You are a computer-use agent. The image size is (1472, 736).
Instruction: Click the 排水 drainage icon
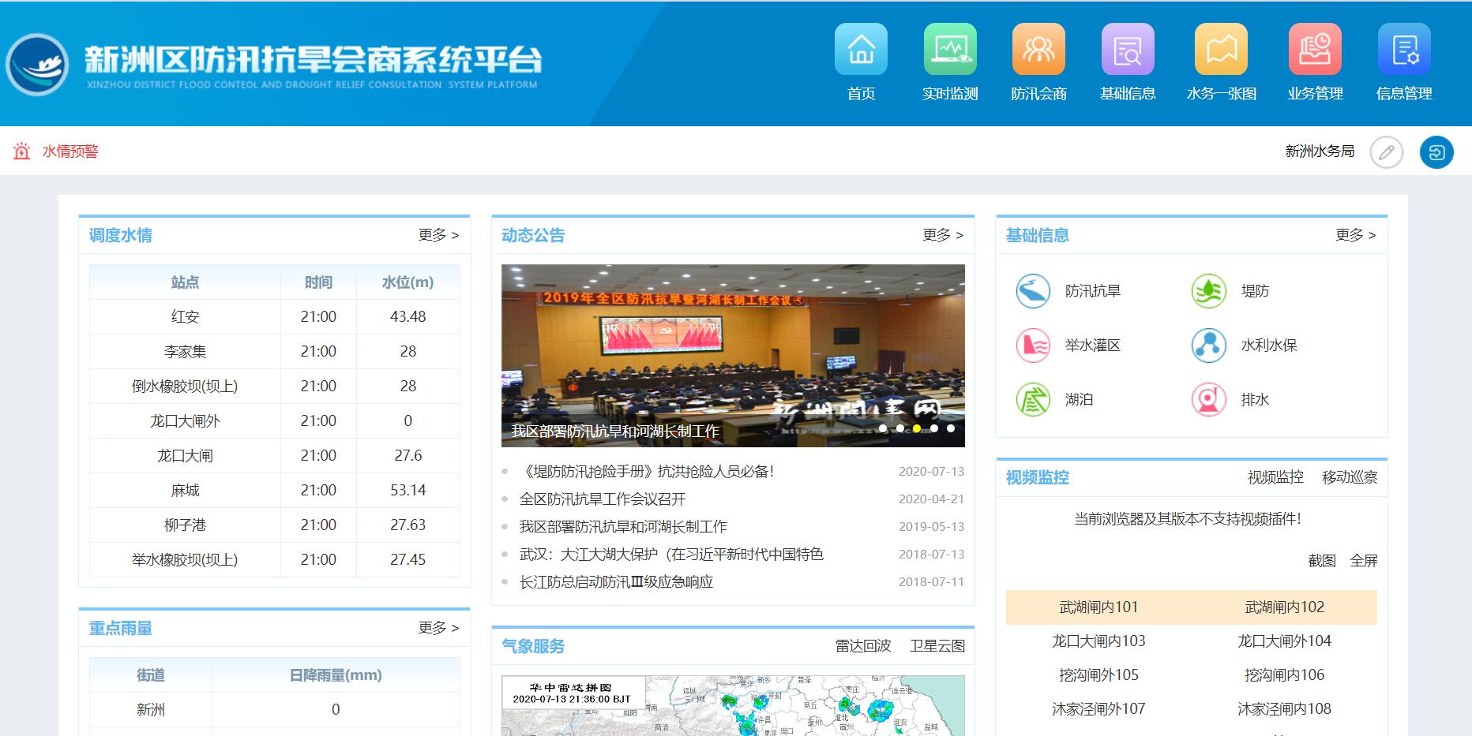coord(1207,399)
